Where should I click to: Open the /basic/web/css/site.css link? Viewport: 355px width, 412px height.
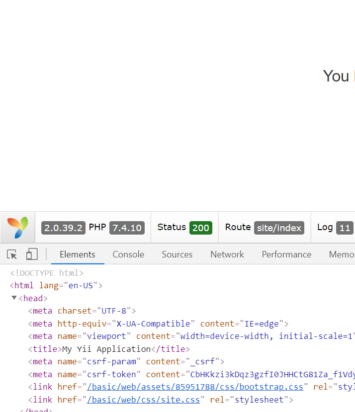click(143, 400)
